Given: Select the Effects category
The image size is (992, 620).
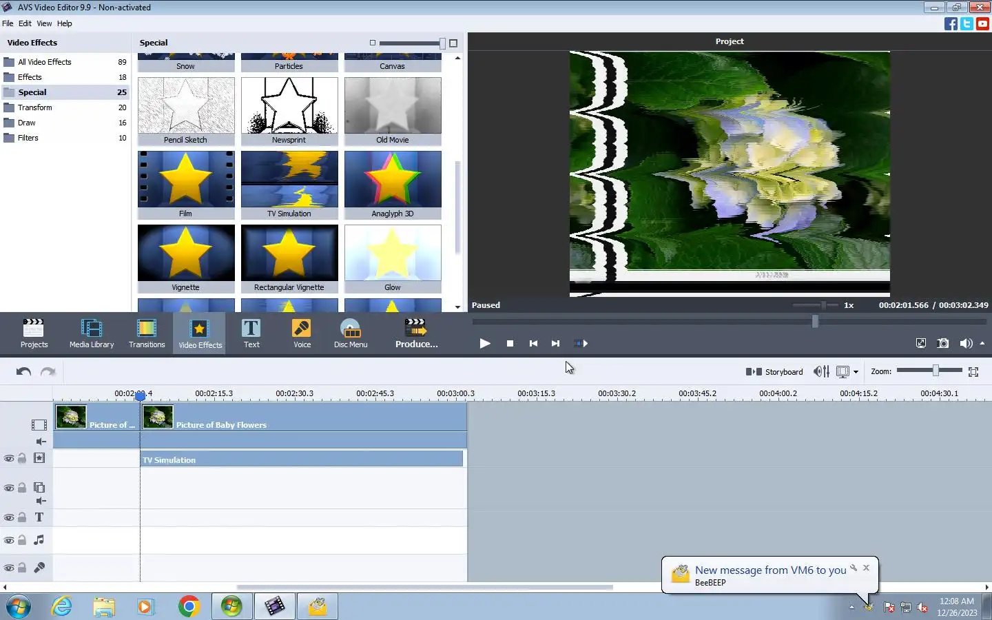Looking at the screenshot, I should pos(65,77).
